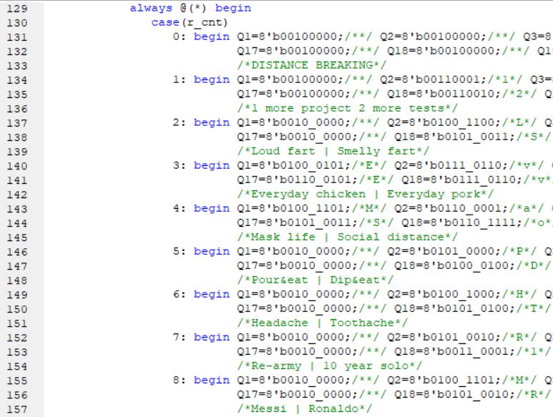553x417 pixels.
Task: Click comment 'Re-army | 10 year solo'
Action: pyautogui.click(x=330, y=366)
